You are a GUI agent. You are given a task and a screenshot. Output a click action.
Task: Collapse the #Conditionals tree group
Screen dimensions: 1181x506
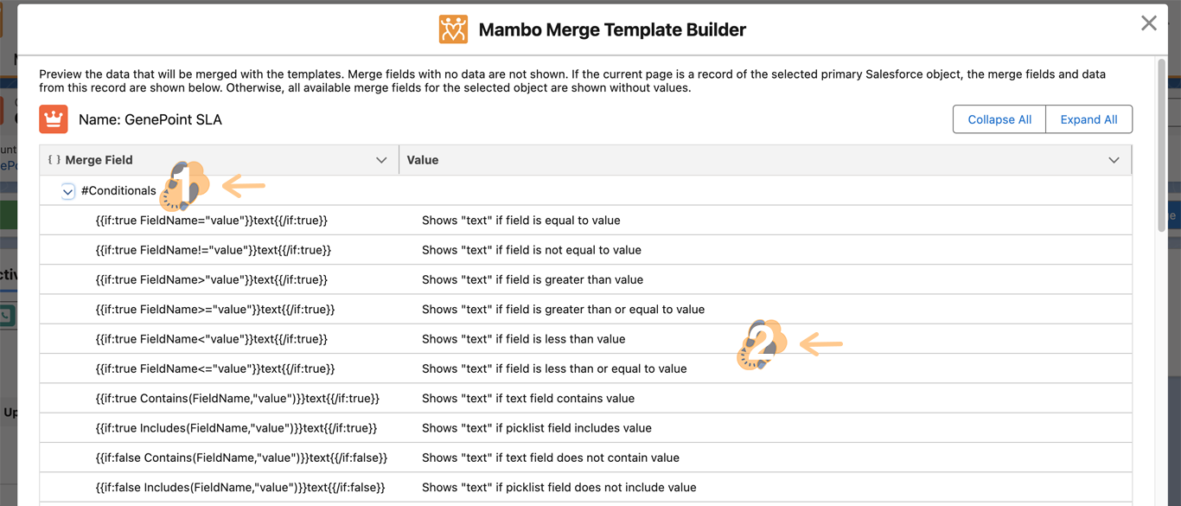pos(68,191)
